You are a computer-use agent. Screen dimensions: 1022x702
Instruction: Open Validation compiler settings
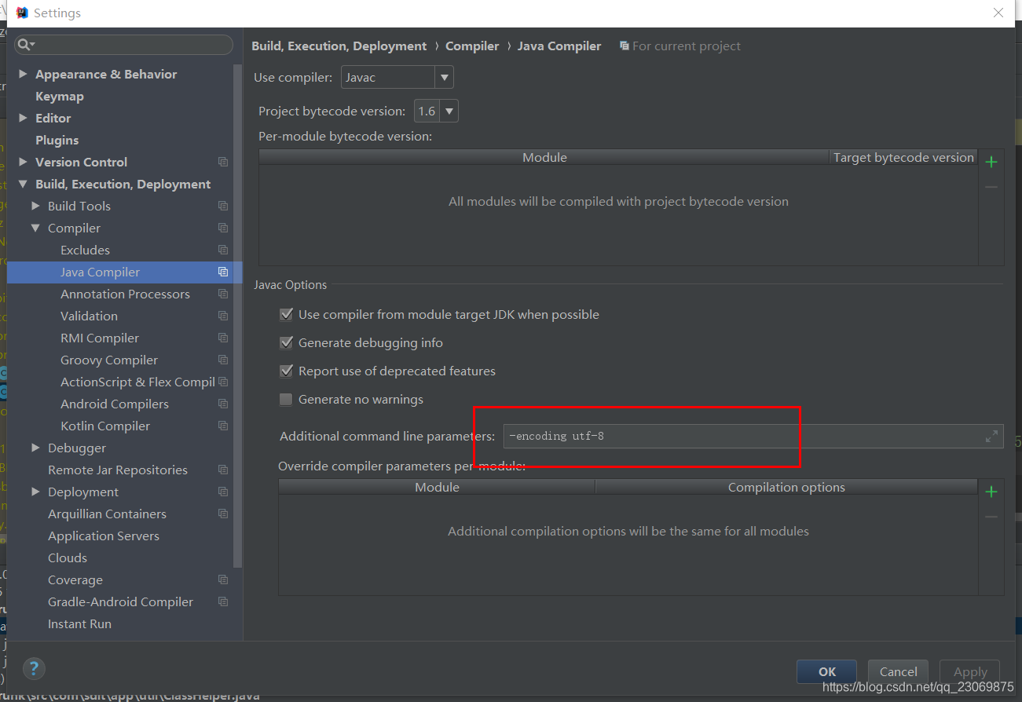tap(89, 316)
